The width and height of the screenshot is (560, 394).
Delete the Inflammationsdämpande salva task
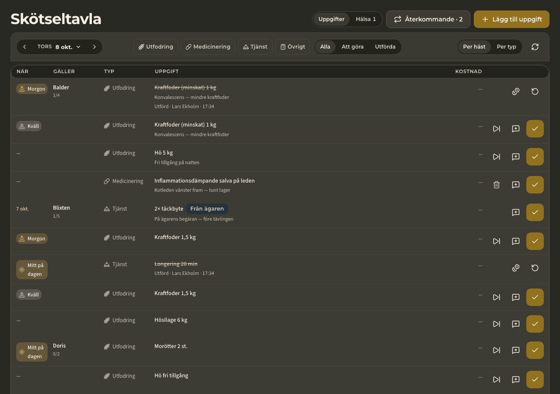click(497, 185)
